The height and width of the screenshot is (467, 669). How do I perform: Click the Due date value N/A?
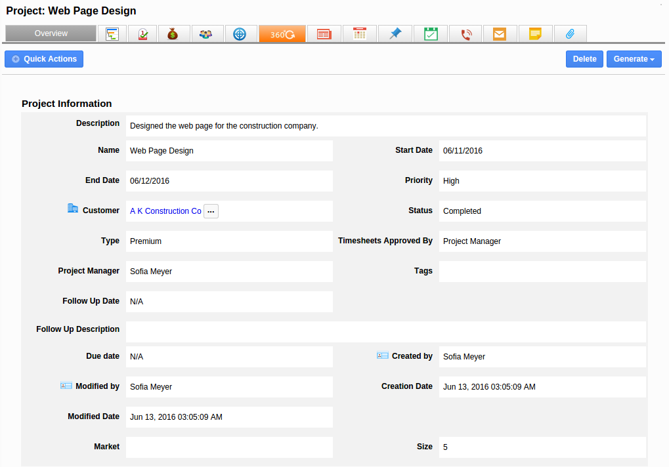pos(137,357)
